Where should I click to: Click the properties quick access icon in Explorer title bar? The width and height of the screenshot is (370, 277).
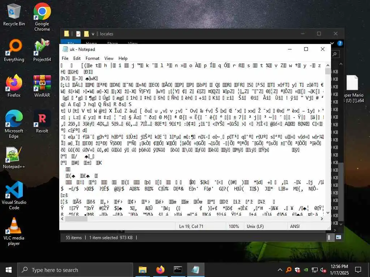click(78, 34)
